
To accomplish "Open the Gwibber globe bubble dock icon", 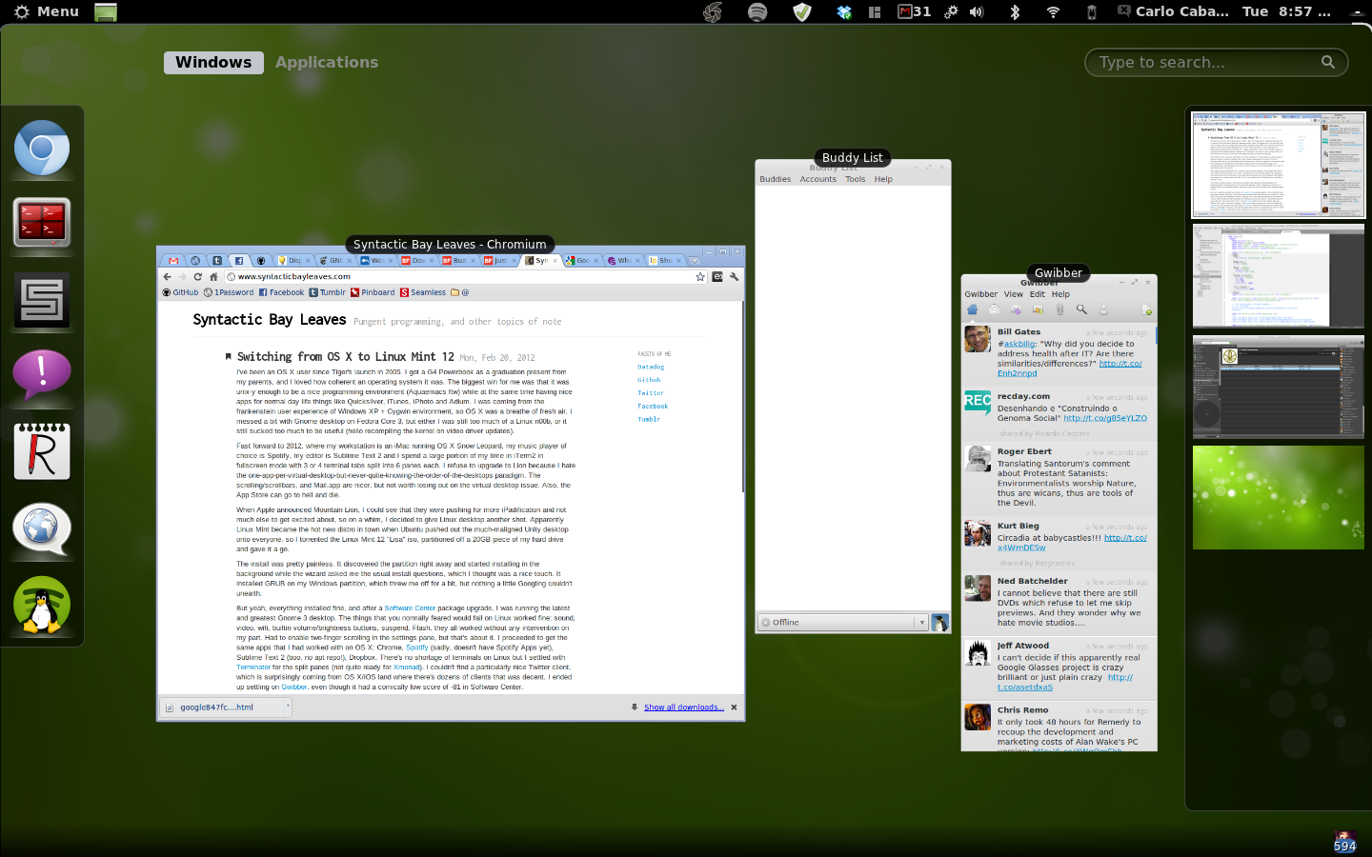I will click(x=42, y=528).
